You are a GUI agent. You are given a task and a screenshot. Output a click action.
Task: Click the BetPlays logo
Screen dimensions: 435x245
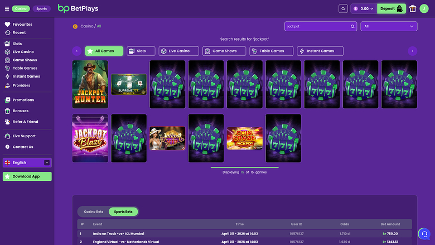click(x=78, y=8)
